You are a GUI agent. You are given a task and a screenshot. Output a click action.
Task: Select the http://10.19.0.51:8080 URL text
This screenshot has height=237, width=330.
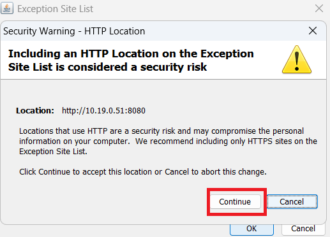(103, 111)
